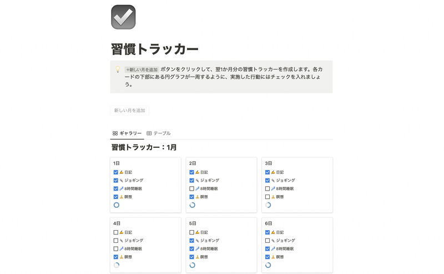Image resolution: width=444 pixels, height=274 pixels.
Task: Open the 5日 card title
Action: 193,223
